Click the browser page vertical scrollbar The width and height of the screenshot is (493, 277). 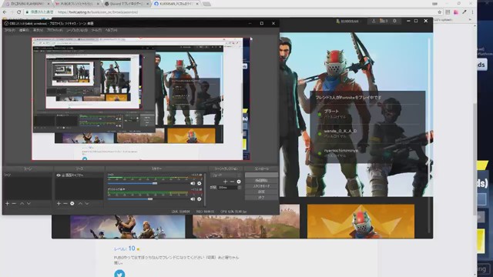475,159
